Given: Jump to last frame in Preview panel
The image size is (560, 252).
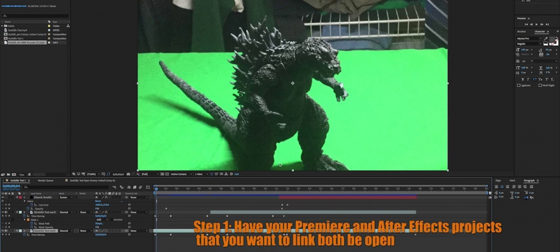Looking at the screenshot, I should (x=547, y=24).
